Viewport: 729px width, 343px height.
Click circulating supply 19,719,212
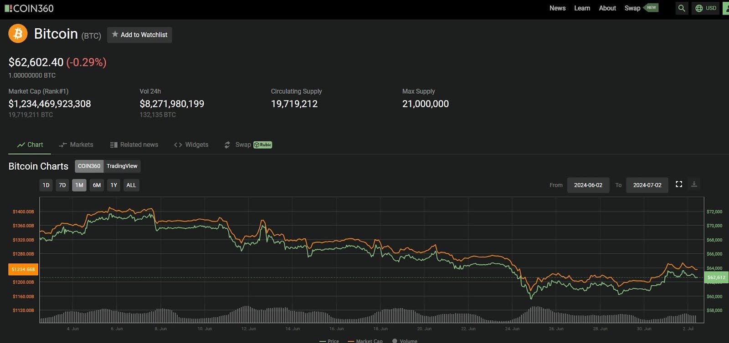point(294,104)
